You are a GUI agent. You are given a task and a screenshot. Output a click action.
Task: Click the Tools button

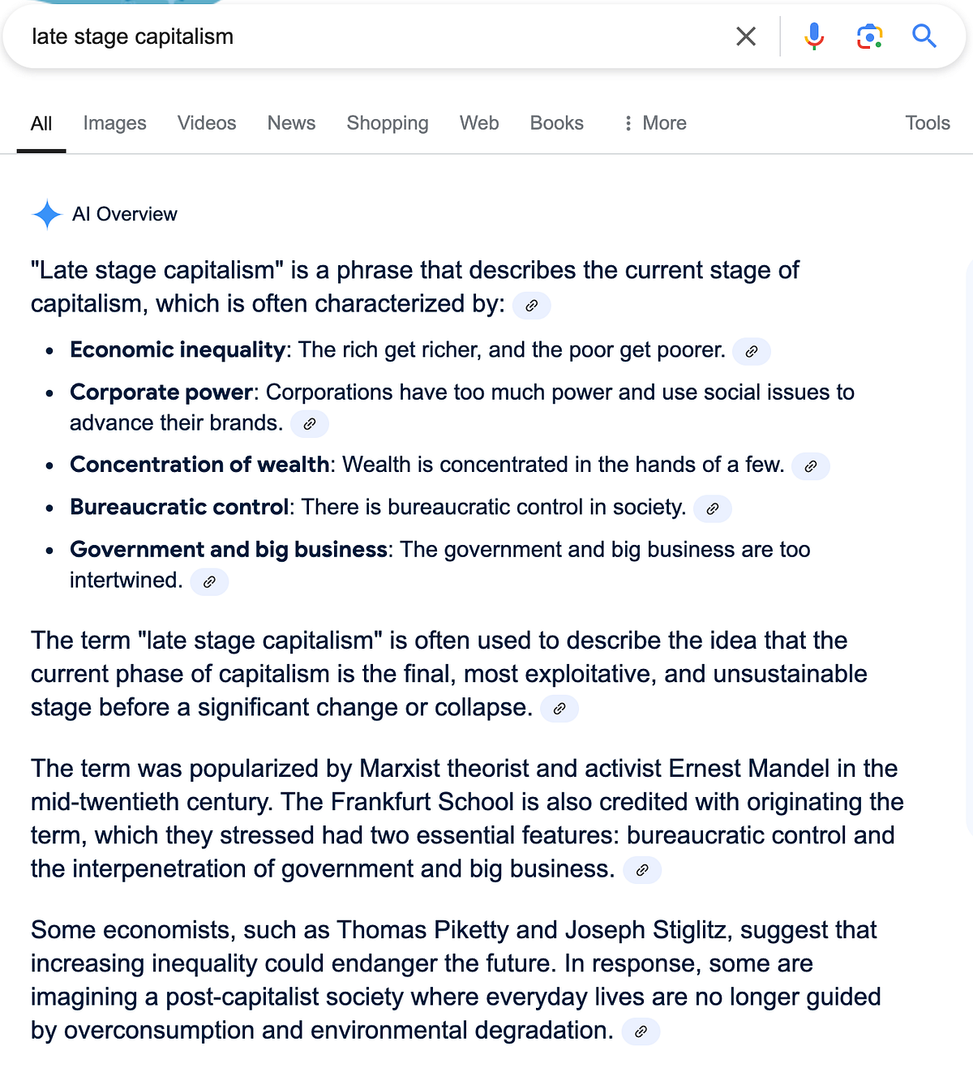click(927, 123)
